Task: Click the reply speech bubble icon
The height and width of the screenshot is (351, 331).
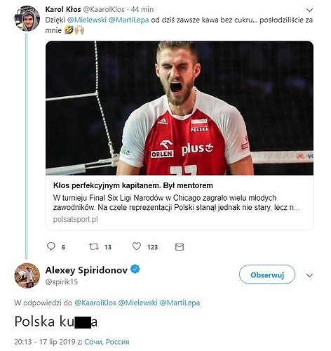Action: [x=51, y=246]
